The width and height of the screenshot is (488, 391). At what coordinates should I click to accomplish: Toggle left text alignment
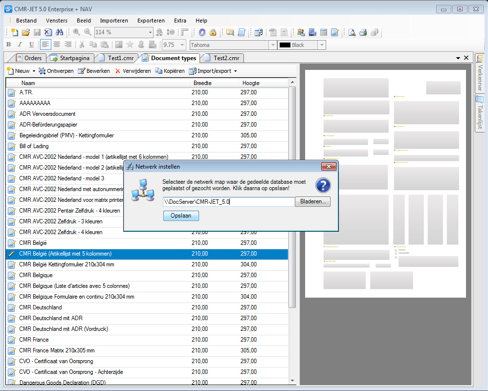[x=45, y=45]
